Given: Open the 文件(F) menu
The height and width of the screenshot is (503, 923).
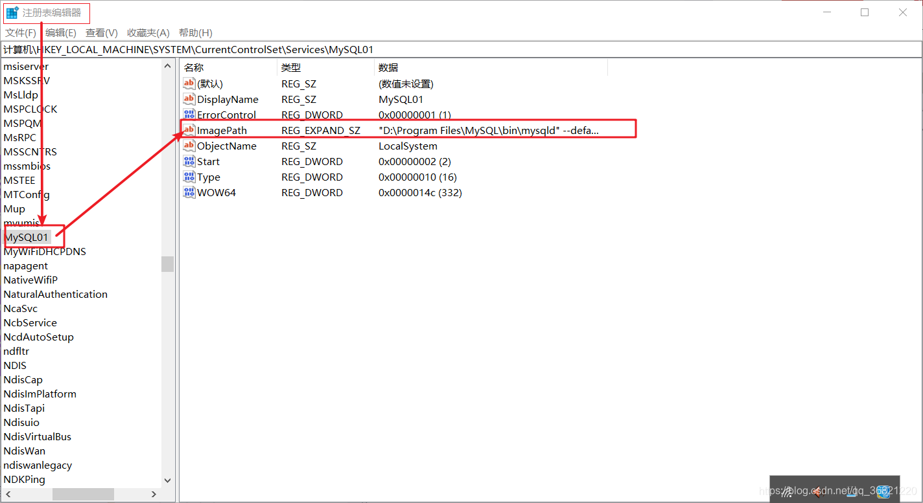Looking at the screenshot, I should click(20, 32).
